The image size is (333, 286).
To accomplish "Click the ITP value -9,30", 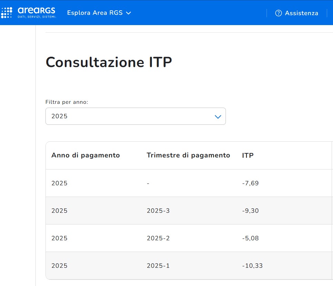I will [250, 211].
